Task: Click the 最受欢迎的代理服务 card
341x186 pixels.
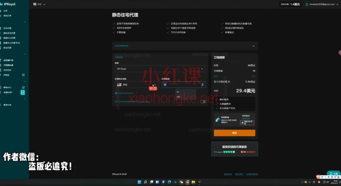Action: coord(235,149)
